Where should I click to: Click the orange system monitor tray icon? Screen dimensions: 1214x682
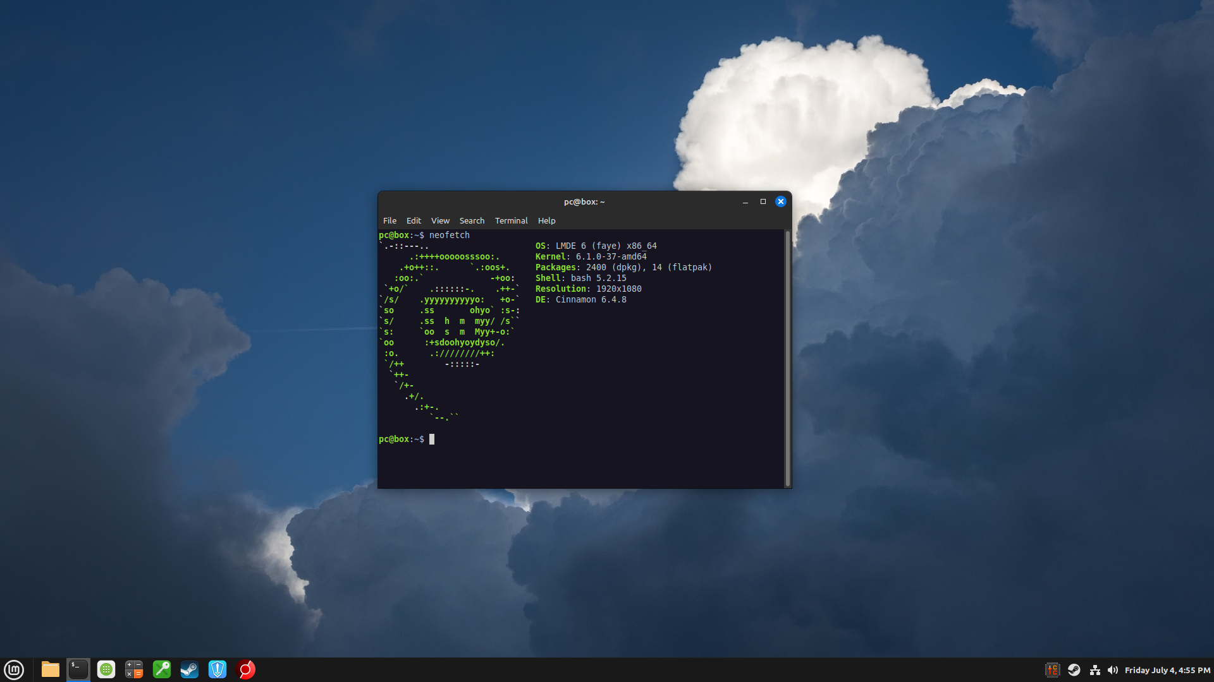coord(1053,670)
